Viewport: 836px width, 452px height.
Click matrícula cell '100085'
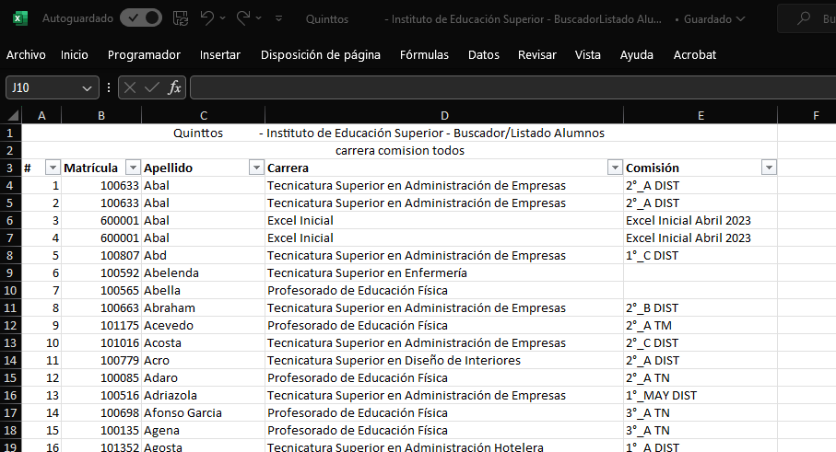101,377
